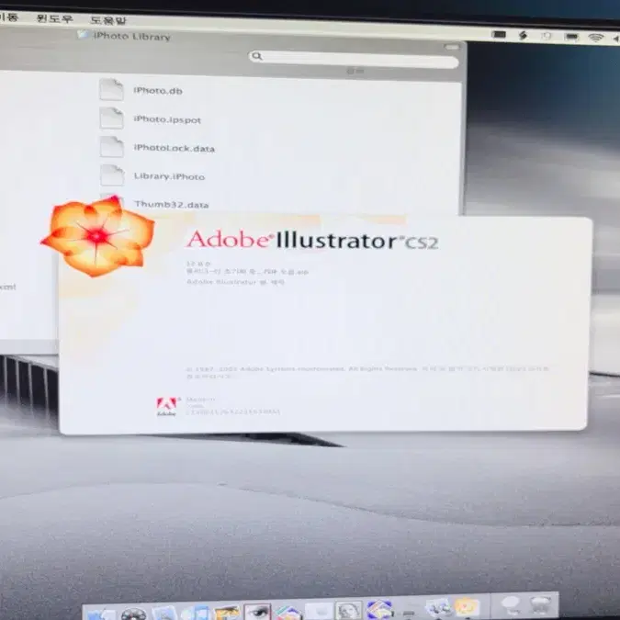Open the third dock icon with a blue picture
The width and height of the screenshot is (620, 620).
coord(164,614)
